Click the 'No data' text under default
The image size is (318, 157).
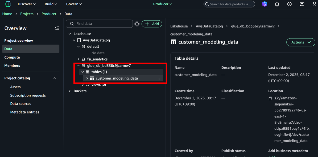[x=98, y=53]
